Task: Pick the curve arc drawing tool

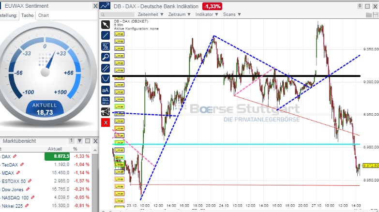Action: (106, 79)
